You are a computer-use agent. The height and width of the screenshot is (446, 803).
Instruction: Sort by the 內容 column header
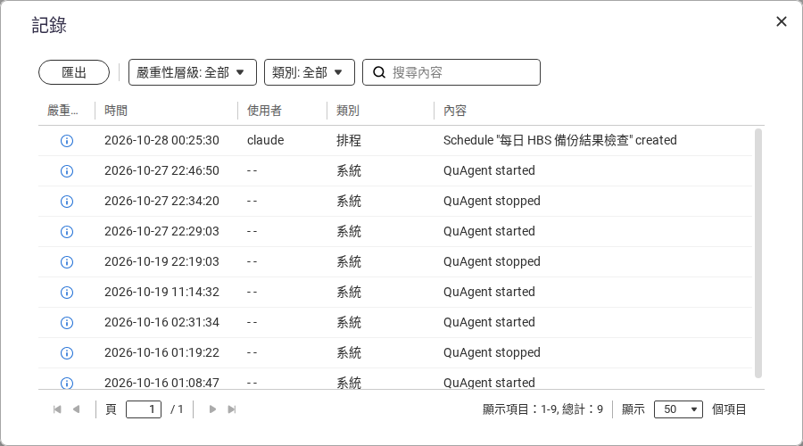[455, 111]
